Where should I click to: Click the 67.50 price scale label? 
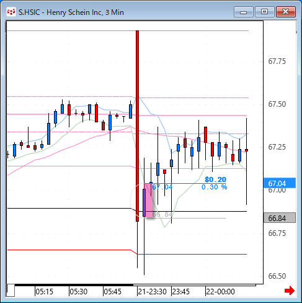[x=277, y=104]
